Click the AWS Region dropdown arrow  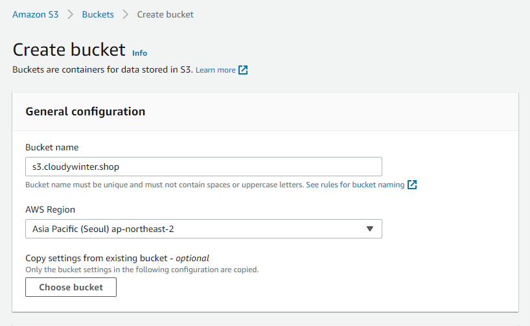[370, 229]
